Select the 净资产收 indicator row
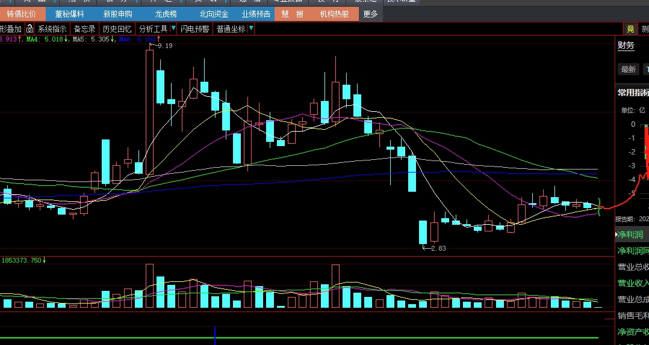 tap(632, 332)
